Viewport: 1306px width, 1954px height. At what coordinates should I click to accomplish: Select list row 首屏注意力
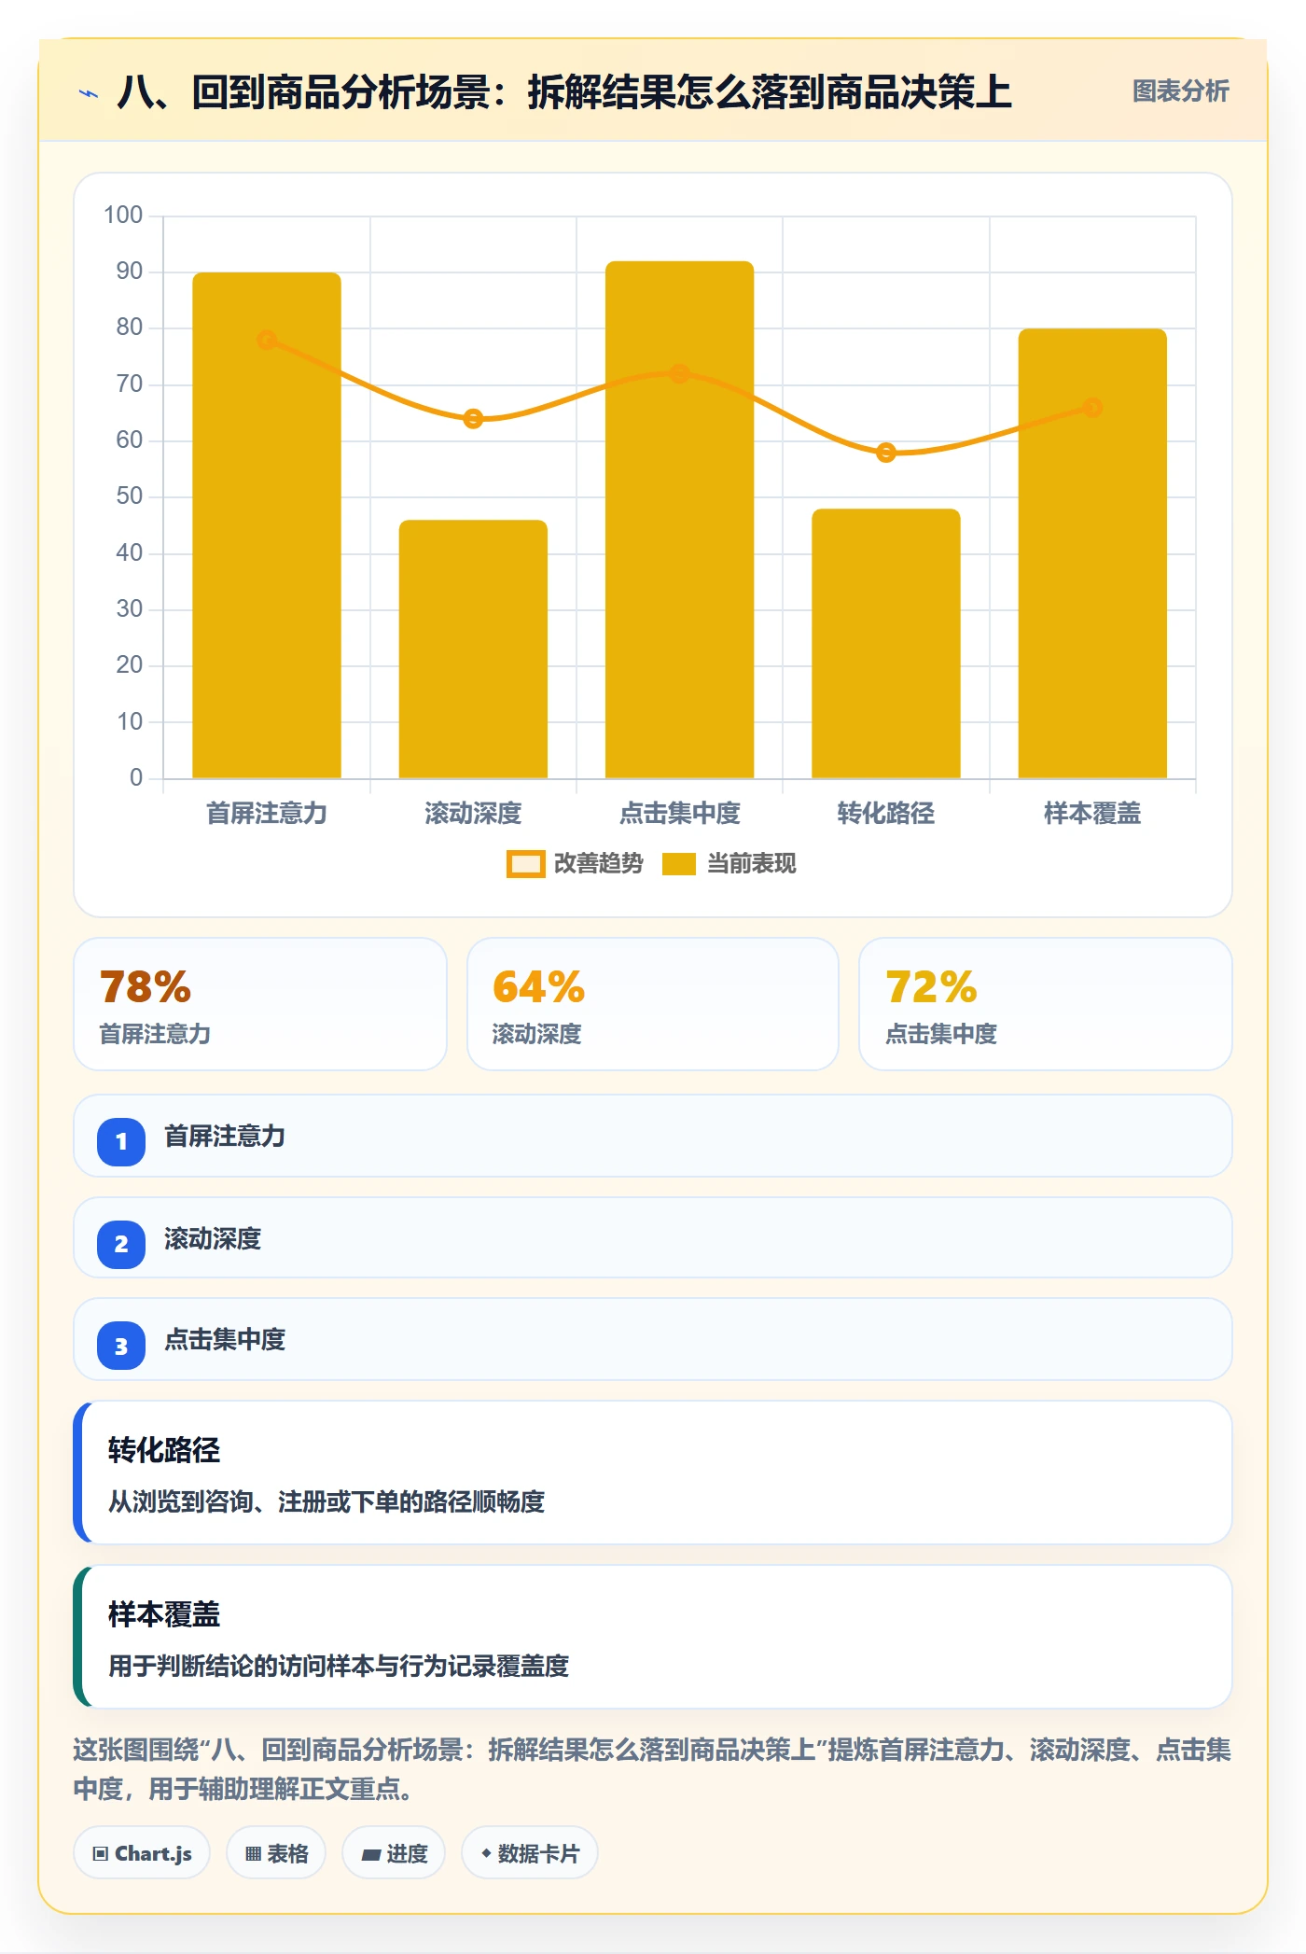pyautogui.click(x=653, y=1136)
